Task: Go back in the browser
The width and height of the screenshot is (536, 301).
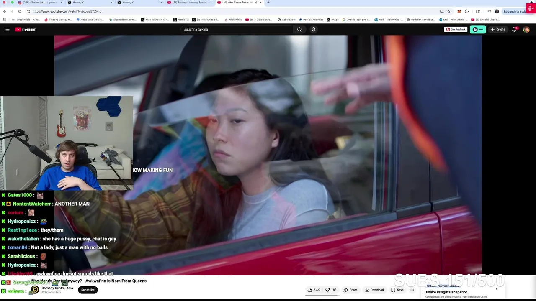Action: coord(5,11)
